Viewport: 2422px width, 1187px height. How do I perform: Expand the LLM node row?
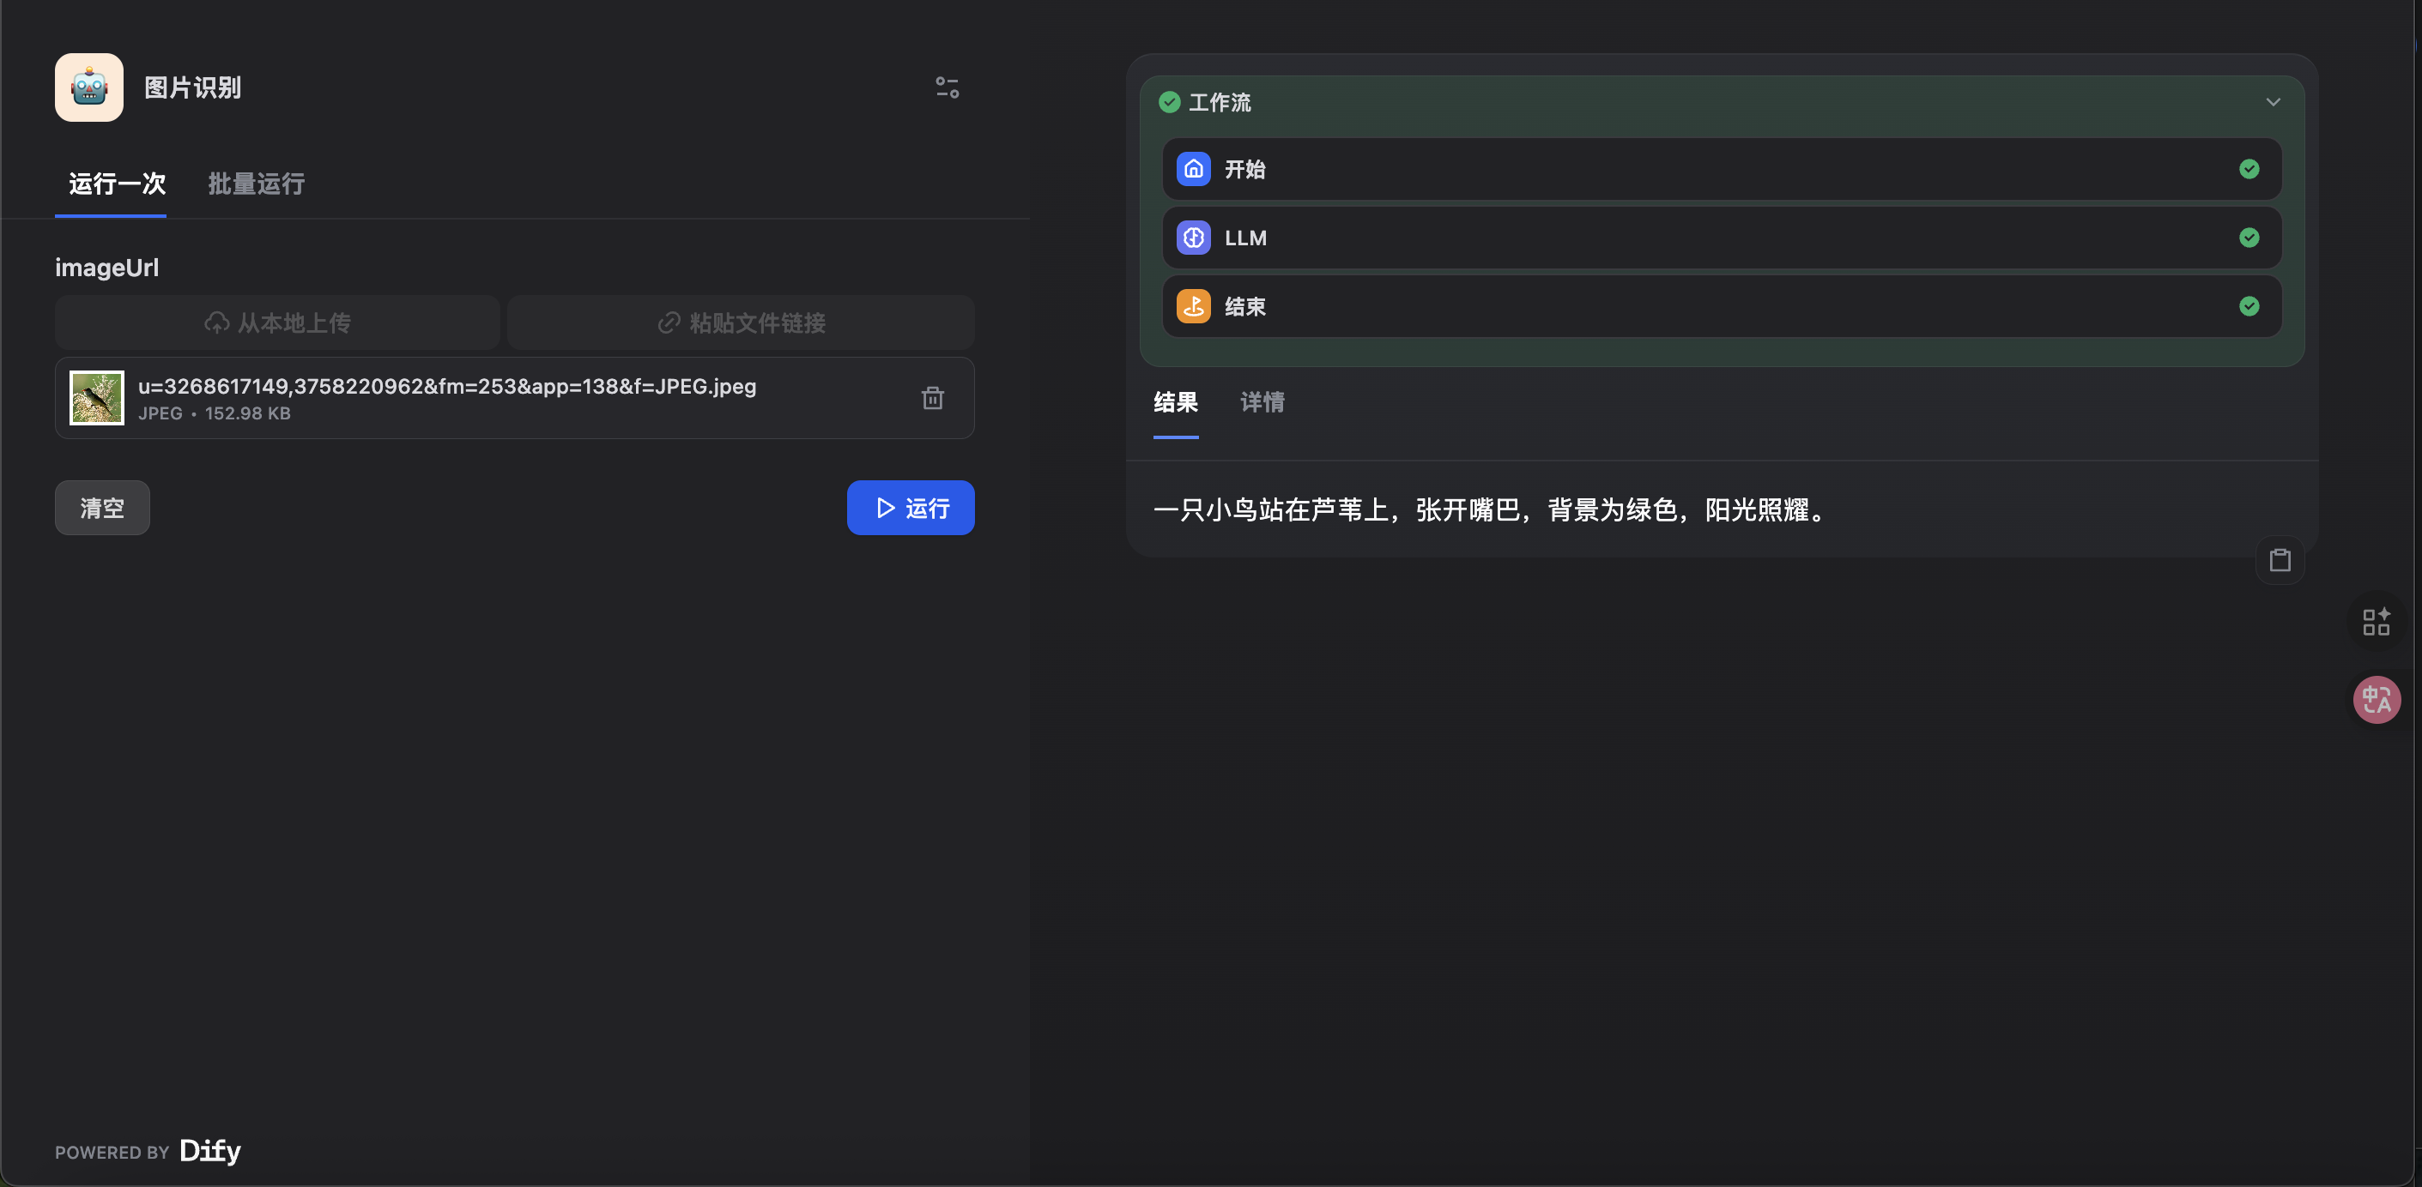1721,238
